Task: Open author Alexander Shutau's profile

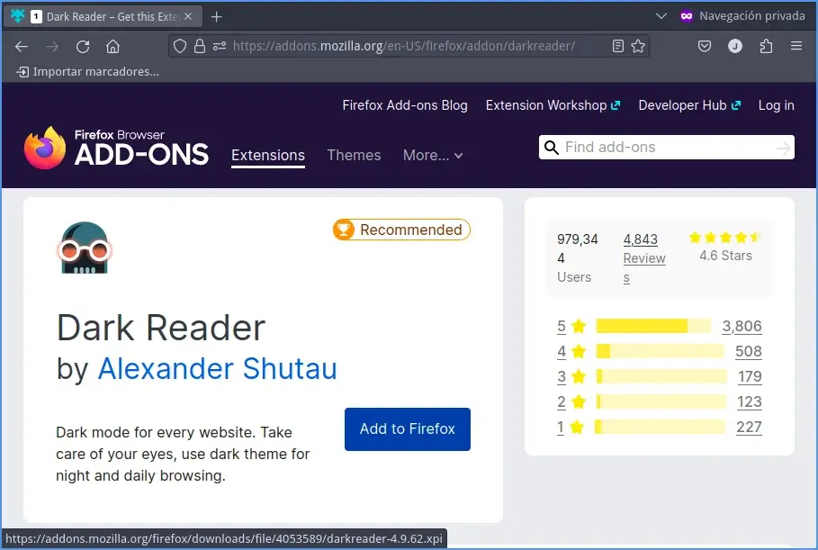Action: click(218, 369)
